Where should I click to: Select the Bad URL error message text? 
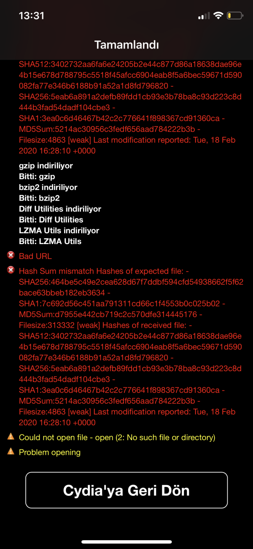(x=36, y=256)
